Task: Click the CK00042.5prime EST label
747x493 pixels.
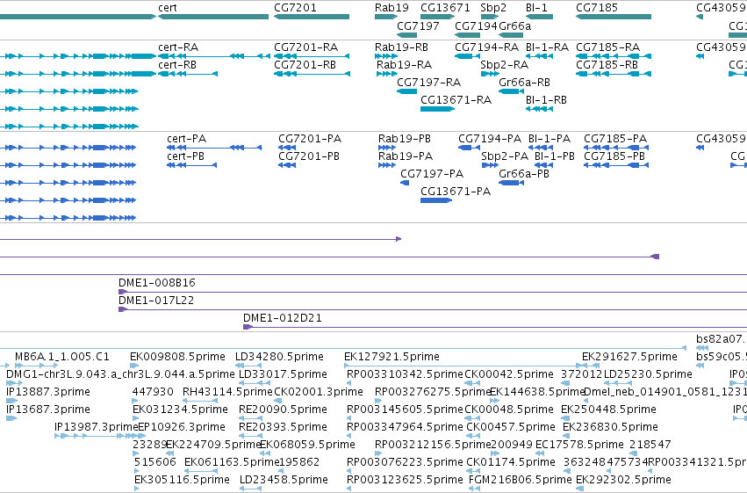Action: click(509, 374)
